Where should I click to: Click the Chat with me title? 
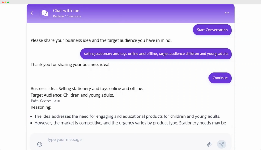click(66, 11)
